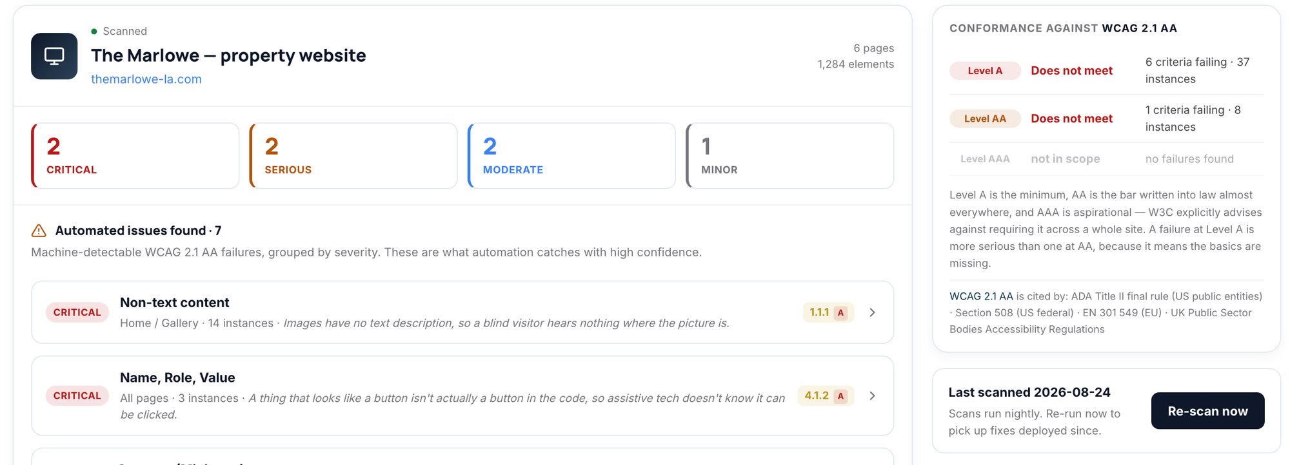
Task: Click the Re-scan now button
Action: click(1207, 411)
